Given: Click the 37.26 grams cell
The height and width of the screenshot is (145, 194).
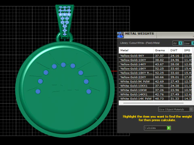Looking at the screenshot, I should coord(161,90).
